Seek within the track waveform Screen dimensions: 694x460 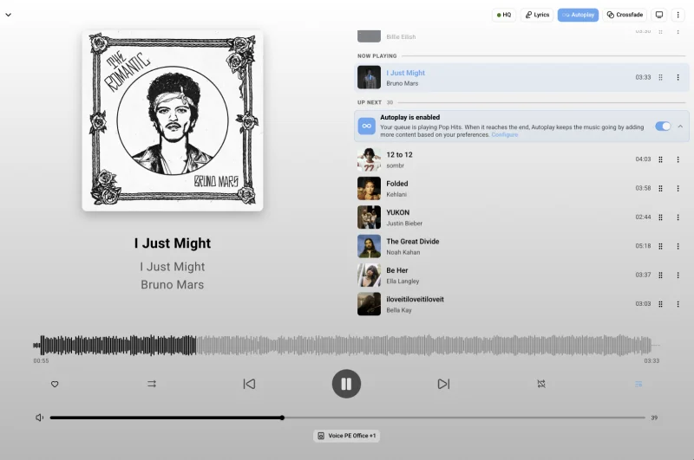[x=346, y=345]
